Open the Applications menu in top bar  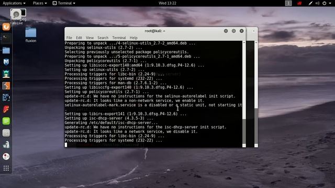coord(14,3)
